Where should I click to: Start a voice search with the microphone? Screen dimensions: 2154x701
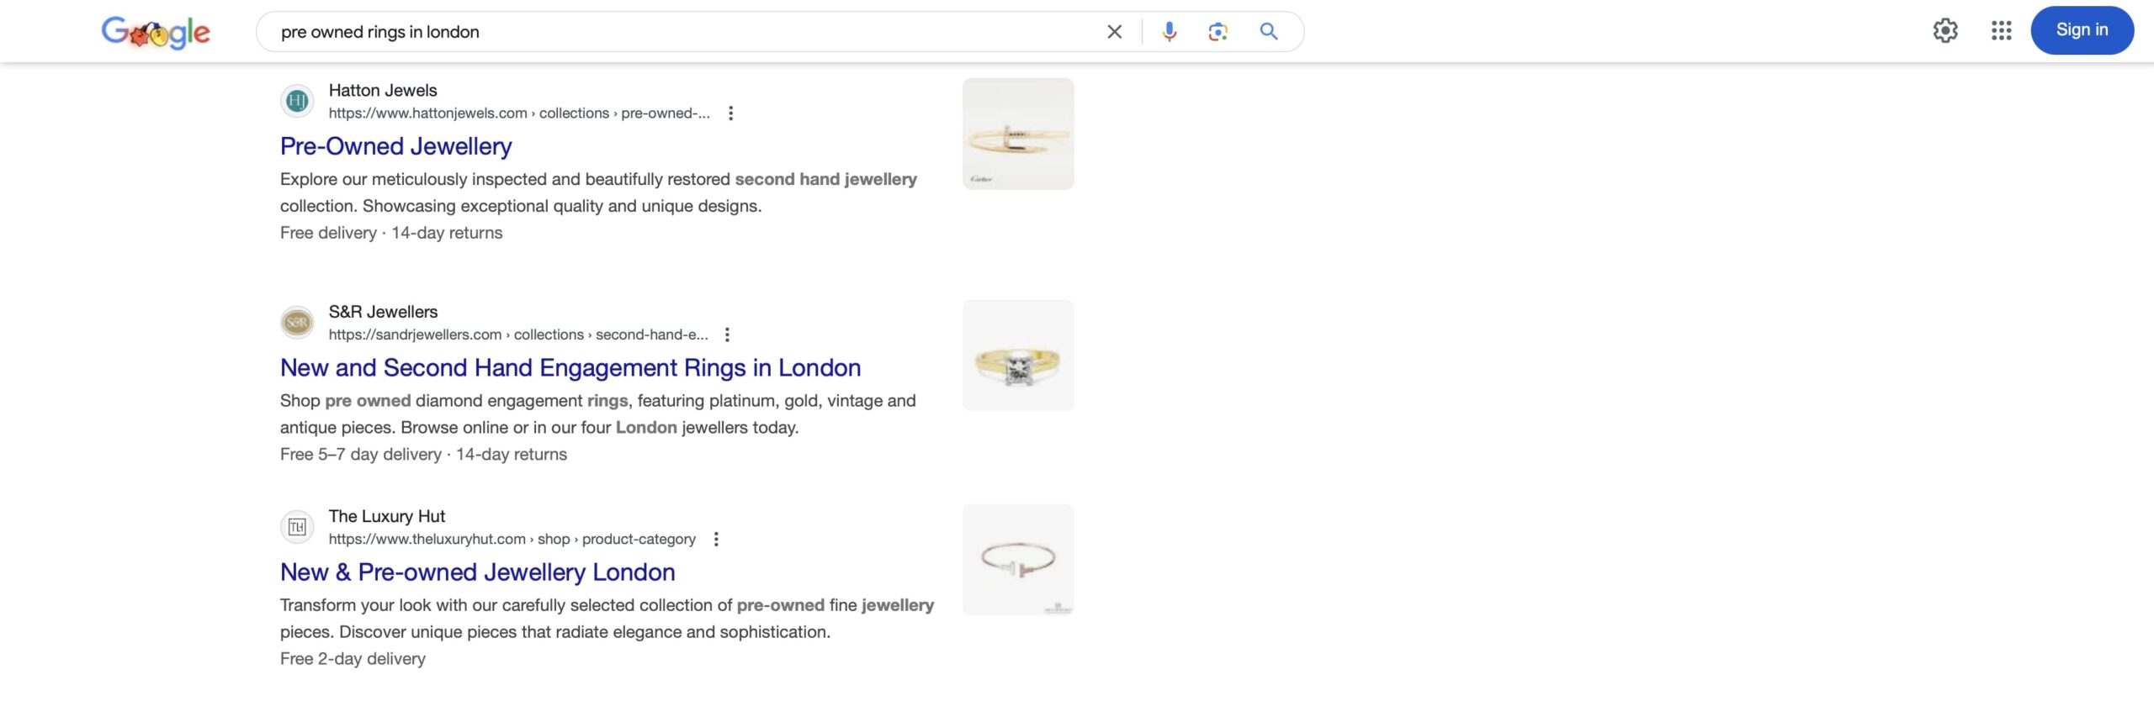(1169, 31)
